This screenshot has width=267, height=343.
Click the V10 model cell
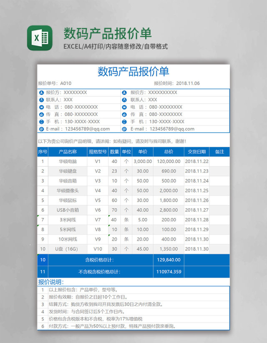click(98, 249)
